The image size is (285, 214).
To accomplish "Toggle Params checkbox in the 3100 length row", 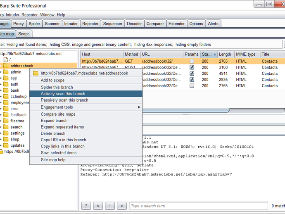I will pyautogui.click(x=192, y=67).
